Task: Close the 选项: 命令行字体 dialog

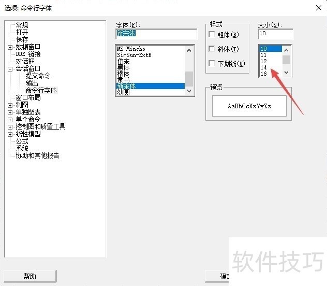Action: click(318, 8)
